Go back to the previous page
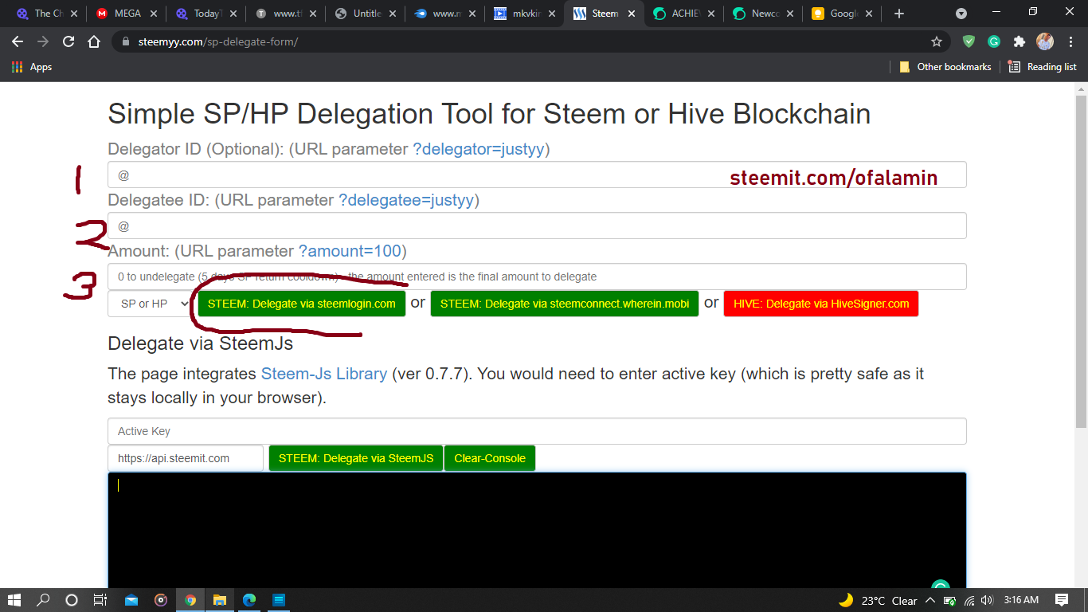Viewport: 1088px width, 612px height. pyautogui.click(x=18, y=41)
